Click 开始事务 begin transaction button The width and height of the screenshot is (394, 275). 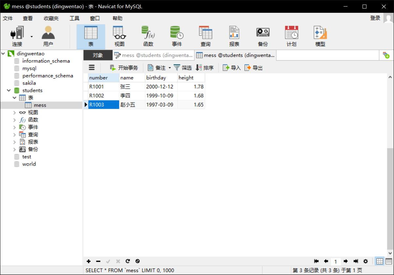[x=124, y=68]
